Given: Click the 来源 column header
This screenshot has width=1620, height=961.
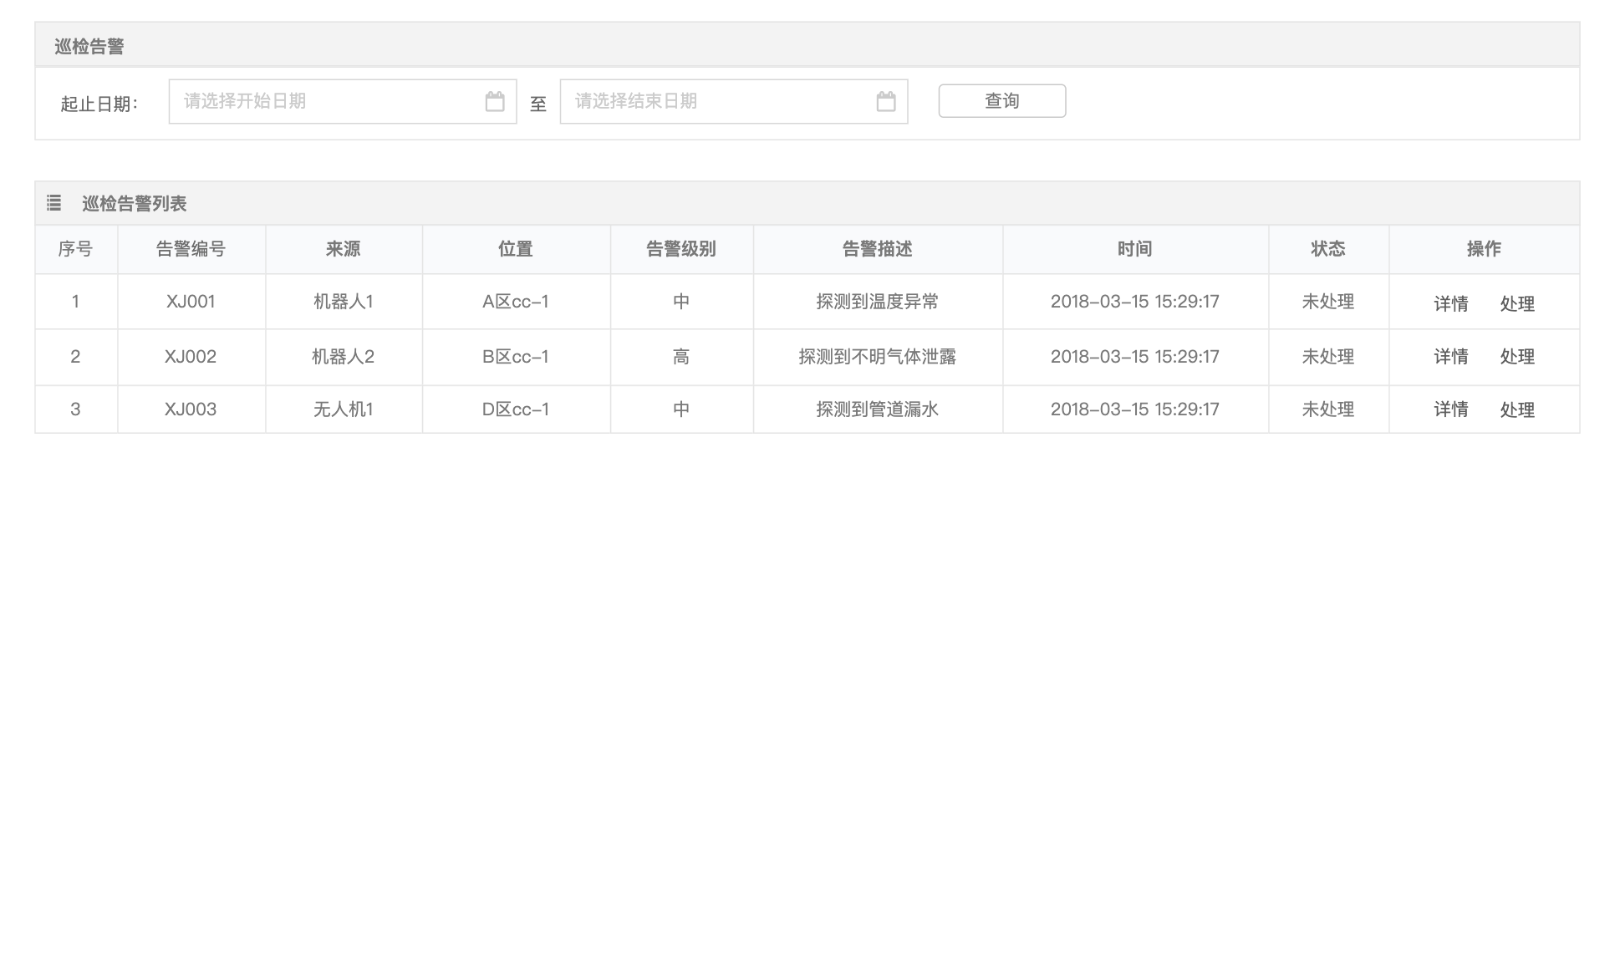Looking at the screenshot, I should pos(343,249).
